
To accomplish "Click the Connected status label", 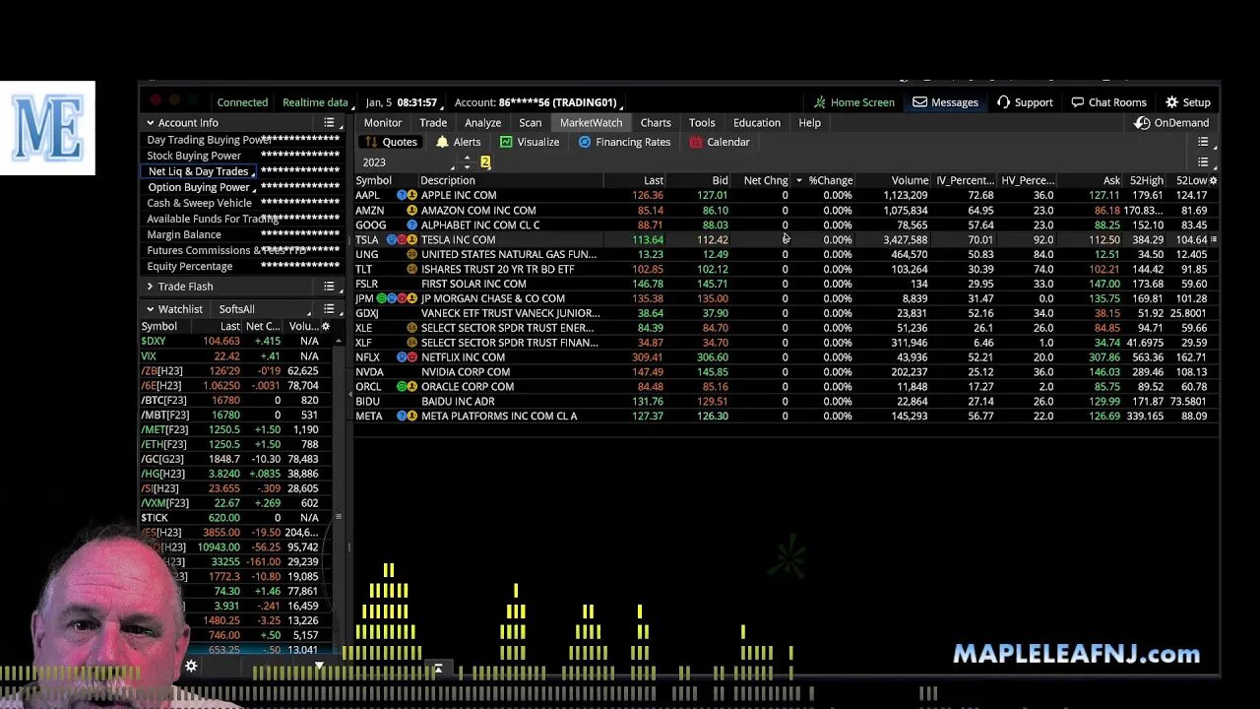I will pos(242,102).
